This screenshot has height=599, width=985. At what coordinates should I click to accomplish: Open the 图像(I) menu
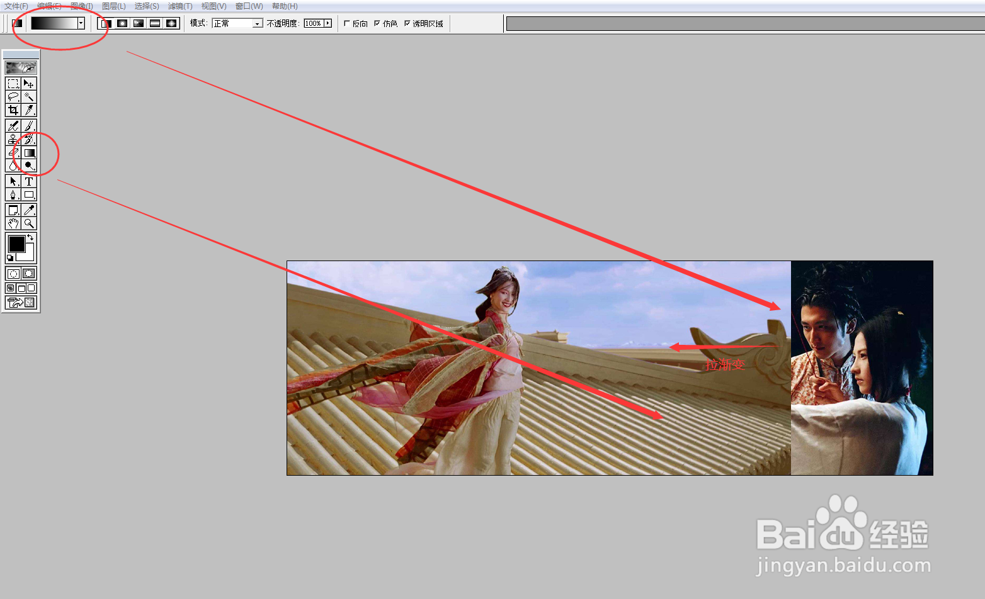(x=82, y=6)
